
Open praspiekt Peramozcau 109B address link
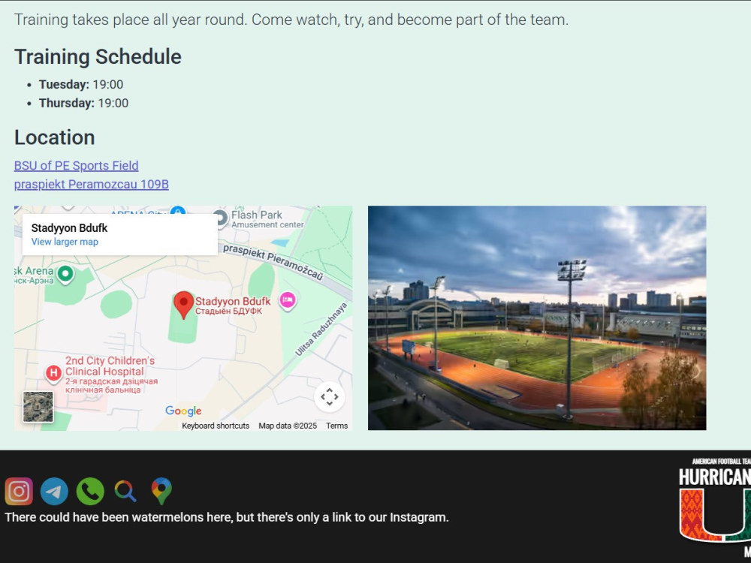point(92,185)
